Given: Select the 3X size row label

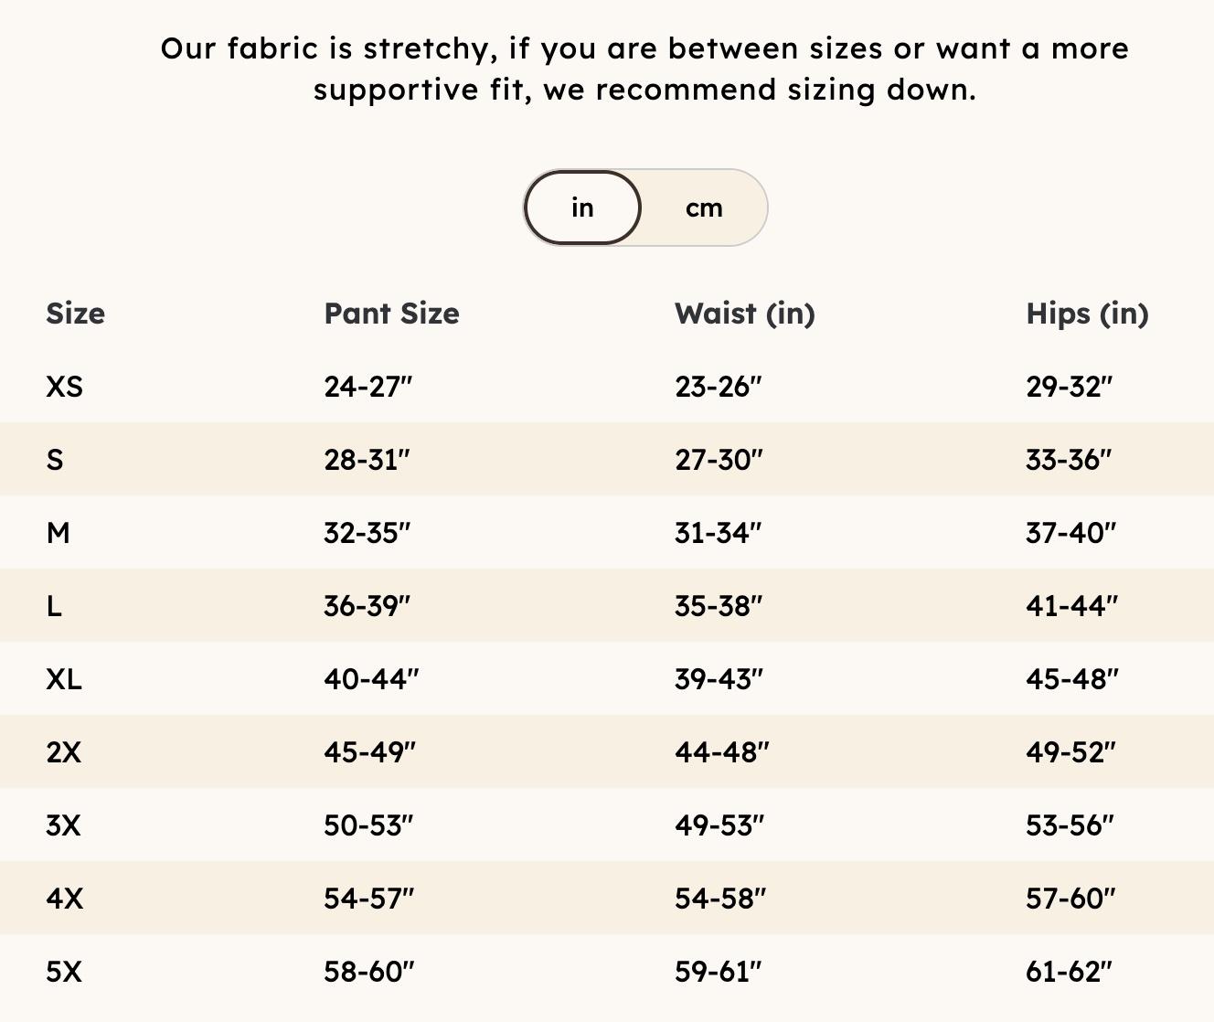Looking at the screenshot, I should click(x=64, y=825).
